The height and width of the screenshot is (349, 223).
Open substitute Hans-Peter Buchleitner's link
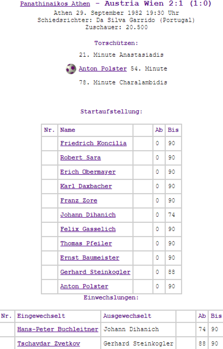pos(58,330)
